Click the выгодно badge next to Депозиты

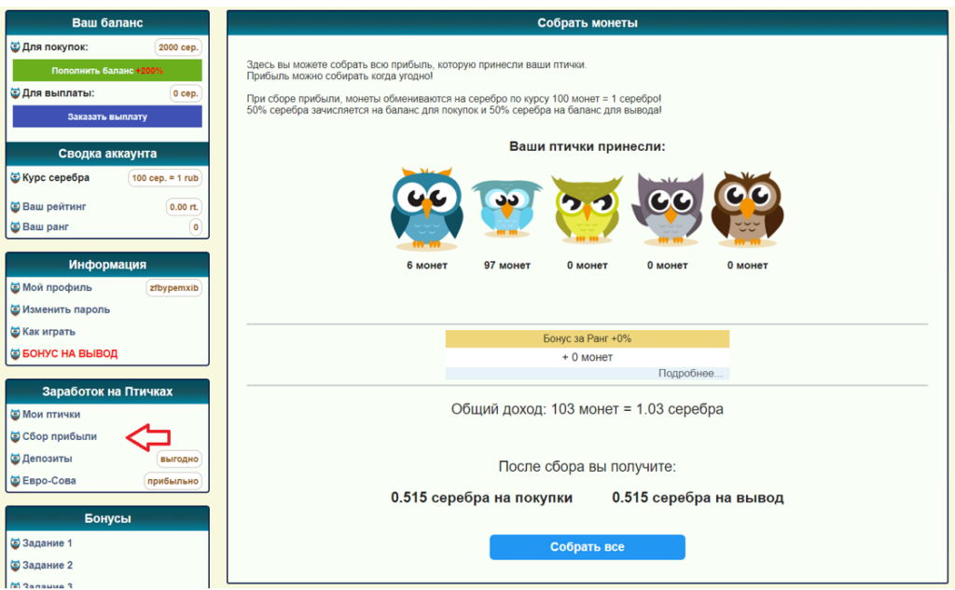pos(180,460)
